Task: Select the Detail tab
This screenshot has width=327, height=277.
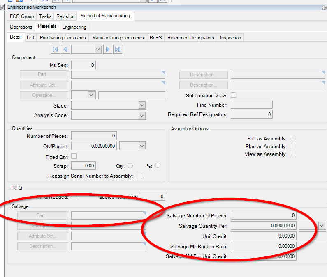Action: [x=16, y=37]
